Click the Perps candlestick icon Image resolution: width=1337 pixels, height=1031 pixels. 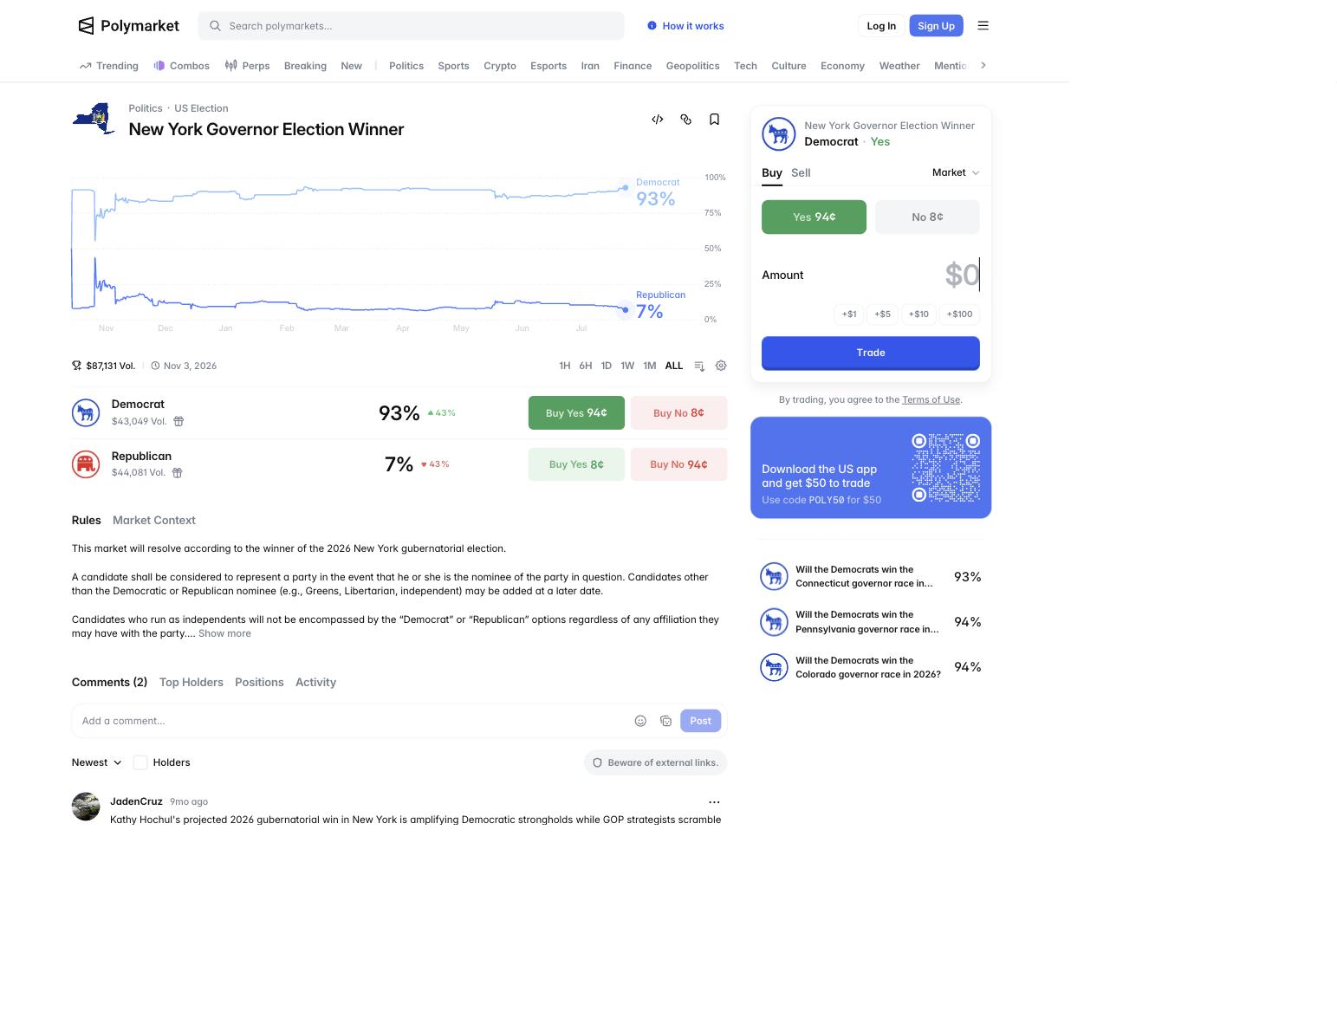(x=230, y=66)
